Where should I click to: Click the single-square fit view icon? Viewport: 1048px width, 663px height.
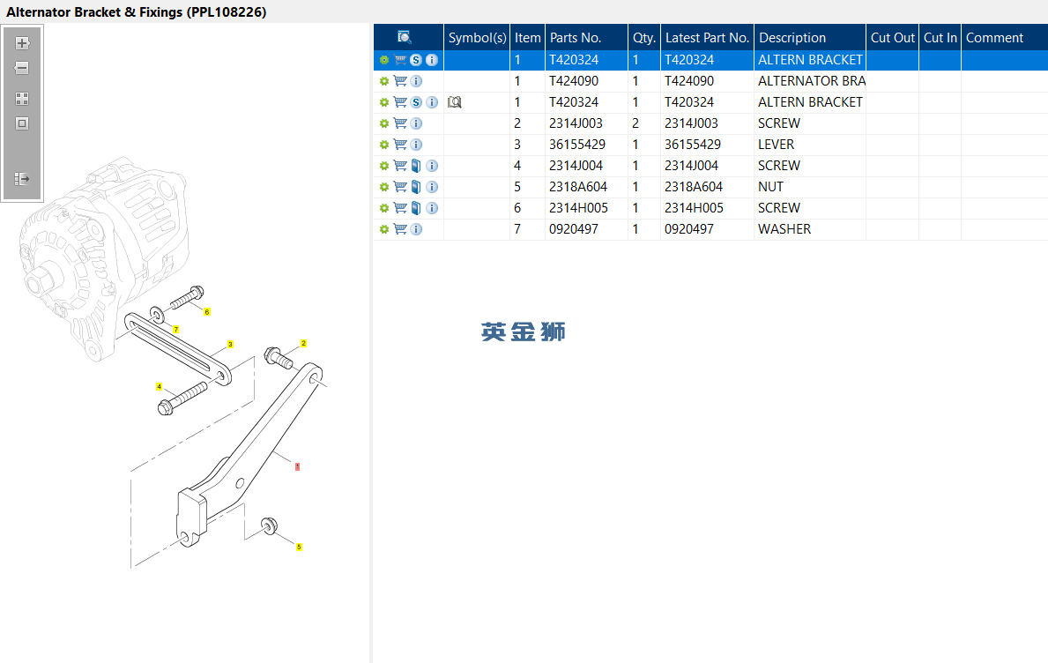coord(22,123)
